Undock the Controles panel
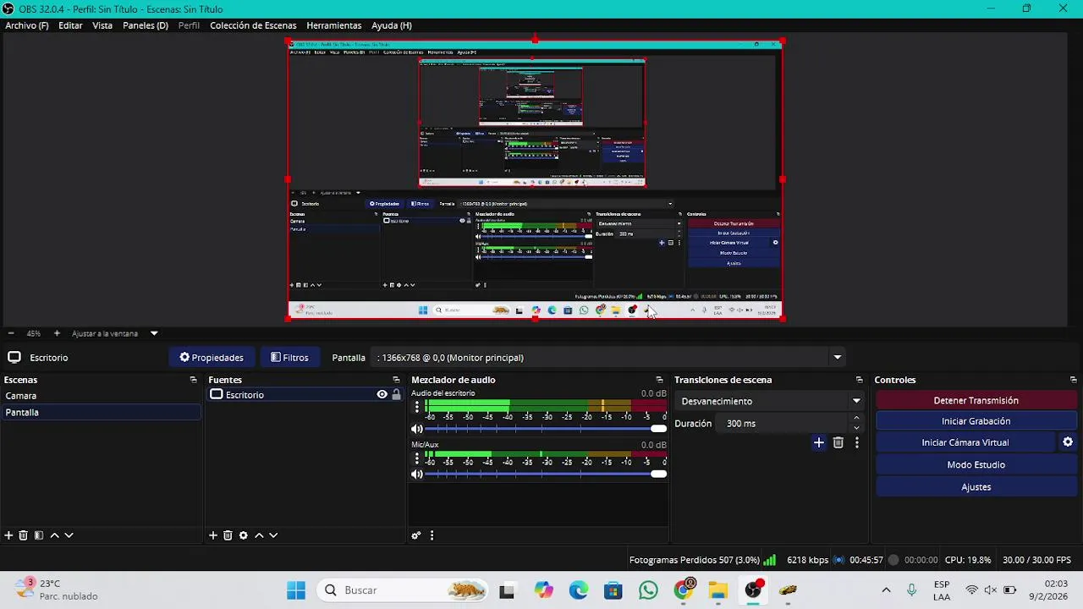The image size is (1083, 609). (x=1073, y=380)
